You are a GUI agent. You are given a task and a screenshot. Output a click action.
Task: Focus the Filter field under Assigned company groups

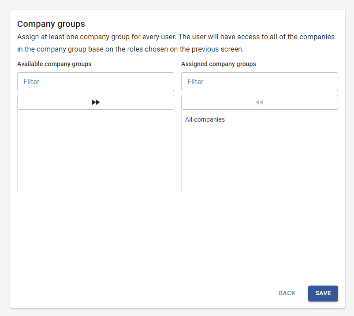259,82
